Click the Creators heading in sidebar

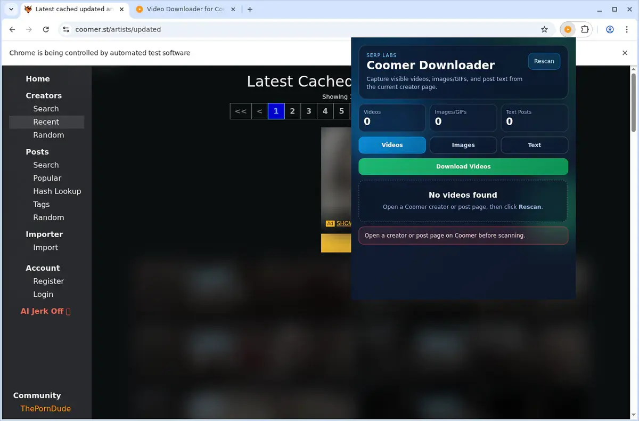coord(44,96)
